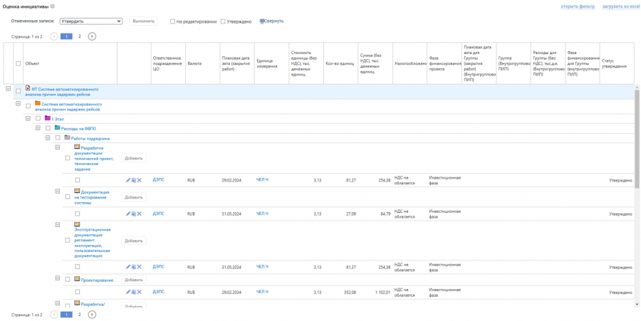Collapse the Расходы на ФВПО node
641x321 pixels.
point(38,128)
